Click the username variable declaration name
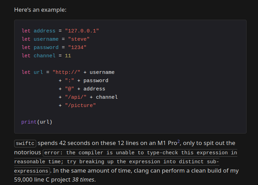Image resolution: width=258 pixels, height=185 pixels. [x=46, y=39]
